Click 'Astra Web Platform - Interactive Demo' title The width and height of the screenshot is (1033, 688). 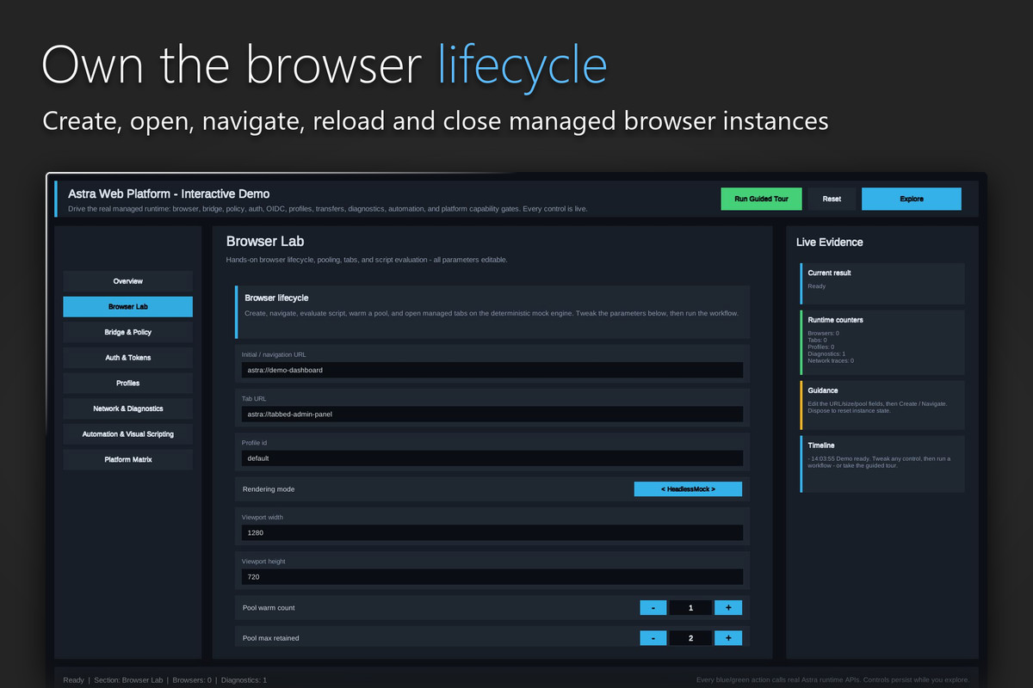pyautogui.click(x=169, y=194)
